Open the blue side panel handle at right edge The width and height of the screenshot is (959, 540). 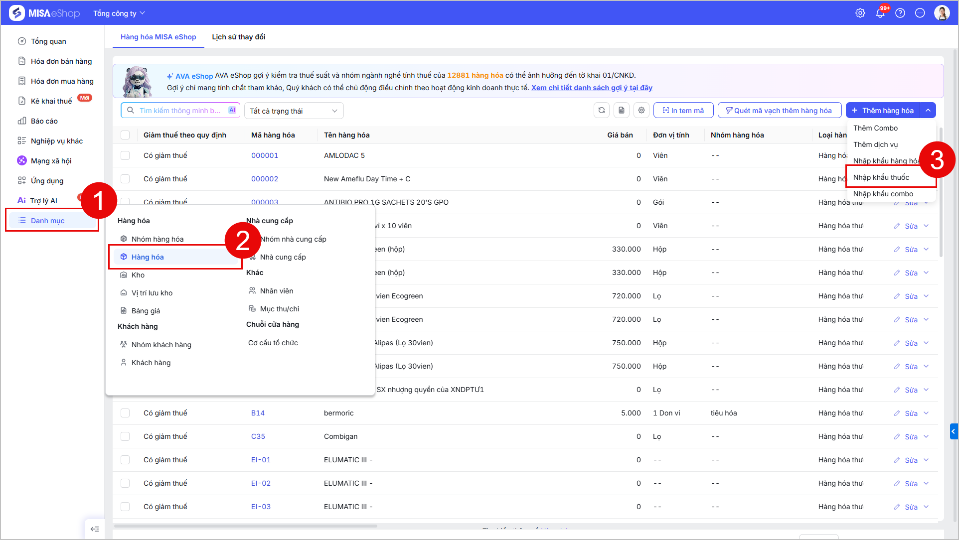click(954, 431)
